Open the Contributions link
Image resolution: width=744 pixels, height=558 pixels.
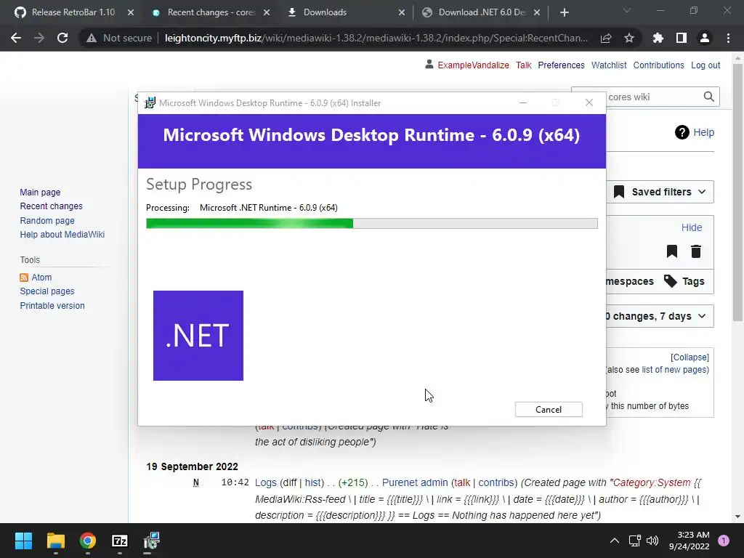click(658, 65)
